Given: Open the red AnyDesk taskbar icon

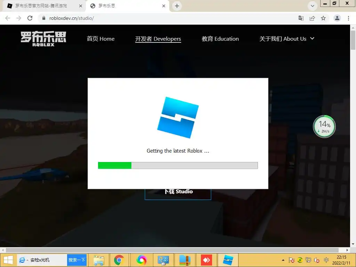Looking at the screenshot, I should click(207, 260).
